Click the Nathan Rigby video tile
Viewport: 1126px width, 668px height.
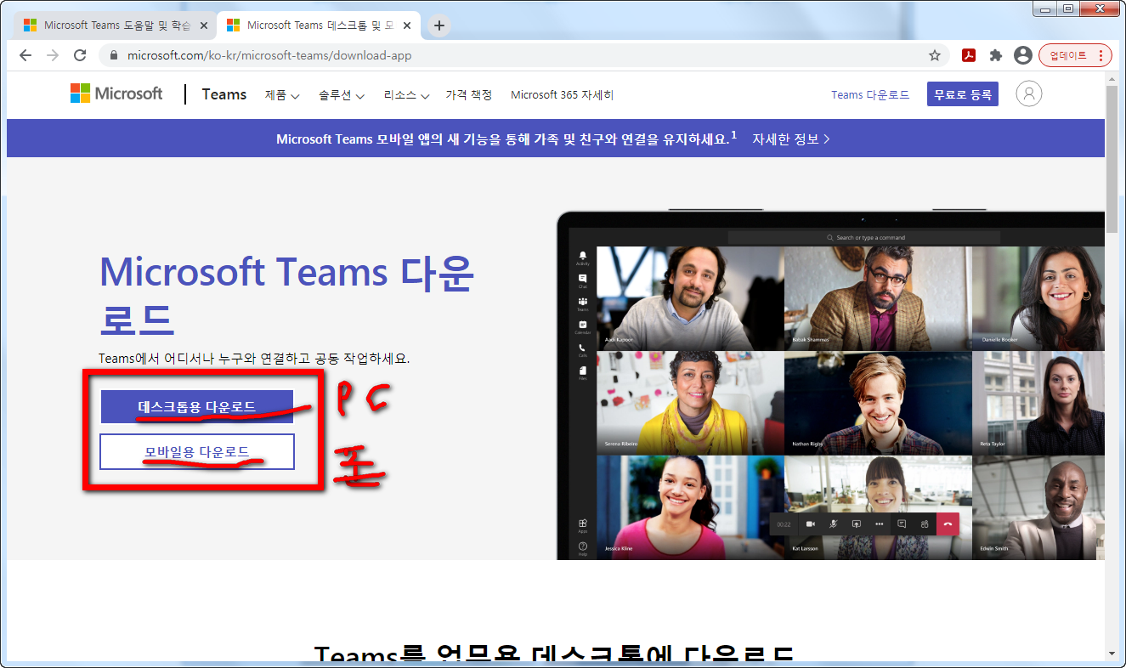pyautogui.click(x=878, y=403)
